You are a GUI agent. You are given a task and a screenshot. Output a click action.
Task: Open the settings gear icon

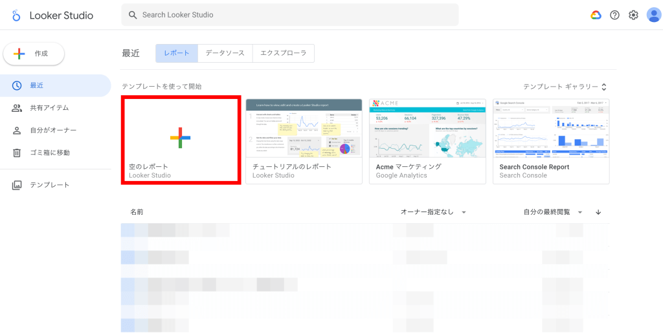point(633,16)
